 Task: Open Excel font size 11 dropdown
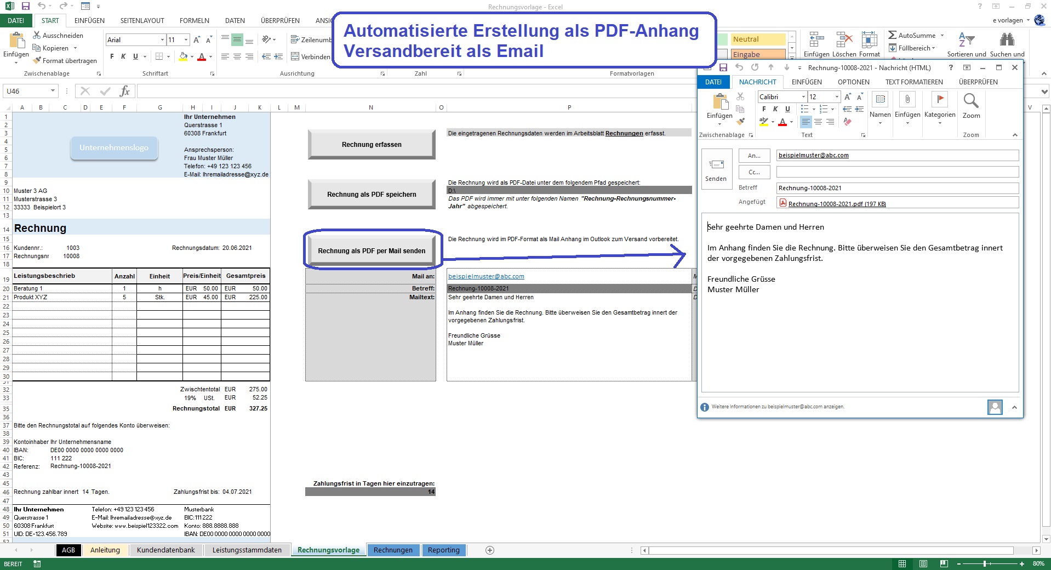coord(186,39)
